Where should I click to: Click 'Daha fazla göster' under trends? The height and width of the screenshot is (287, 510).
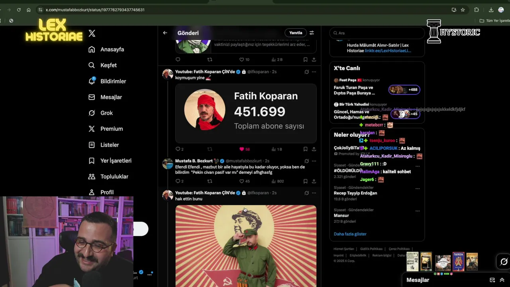coord(350,234)
